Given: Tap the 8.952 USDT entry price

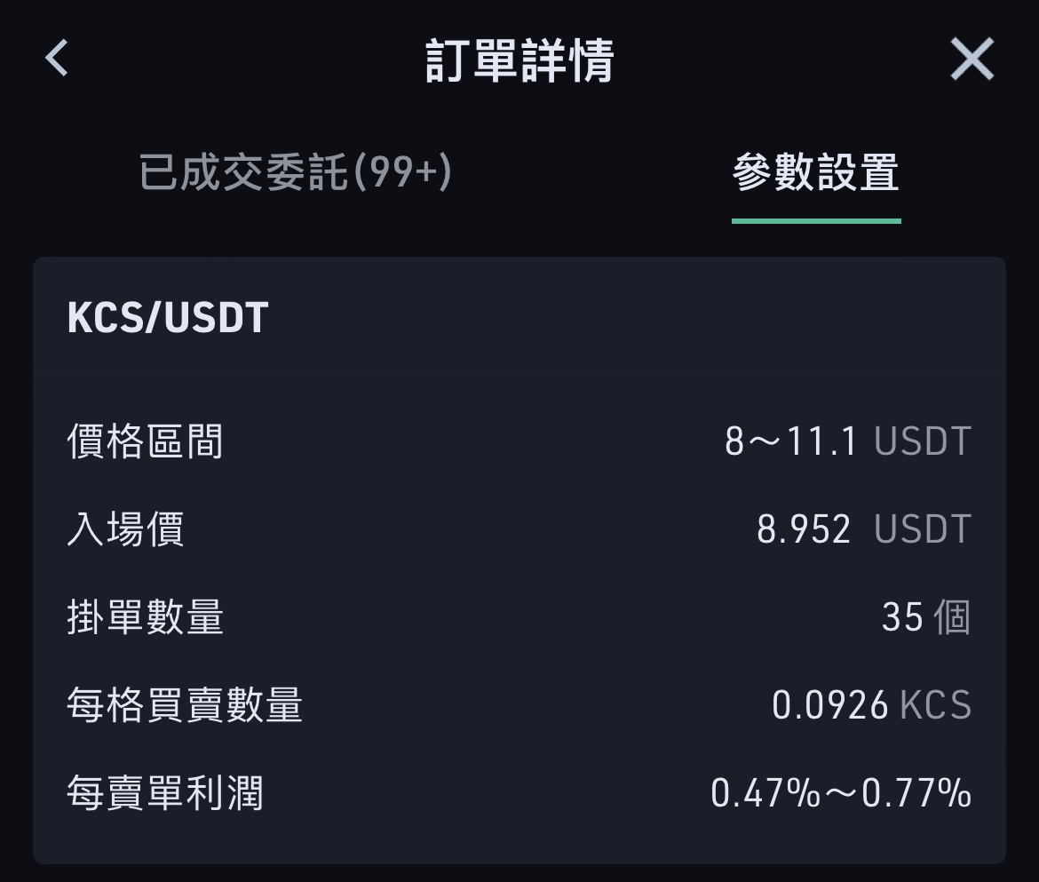Looking at the screenshot, I should [x=864, y=528].
